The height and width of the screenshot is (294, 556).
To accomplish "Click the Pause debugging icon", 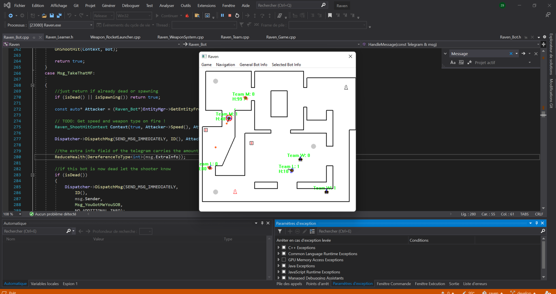I will point(222,16).
